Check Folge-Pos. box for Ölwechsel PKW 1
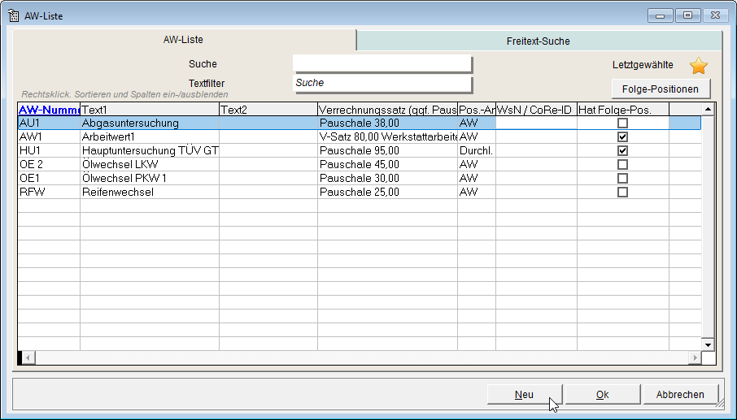Viewport: 737px width, 420px height. [x=622, y=179]
